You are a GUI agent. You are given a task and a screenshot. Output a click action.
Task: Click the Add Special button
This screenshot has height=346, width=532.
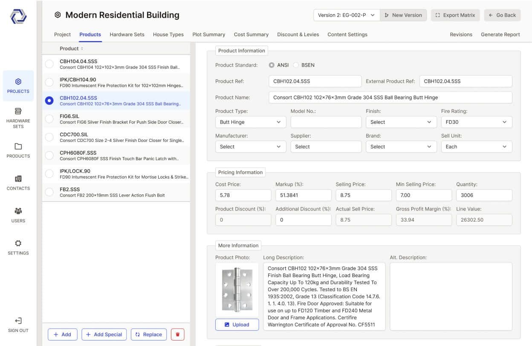[x=104, y=334]
